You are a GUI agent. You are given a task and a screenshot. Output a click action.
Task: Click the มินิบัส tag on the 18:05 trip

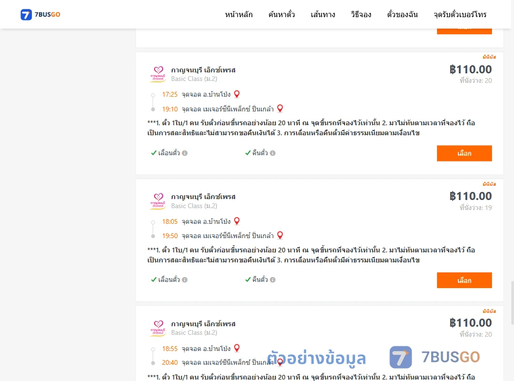coord(489,184)
